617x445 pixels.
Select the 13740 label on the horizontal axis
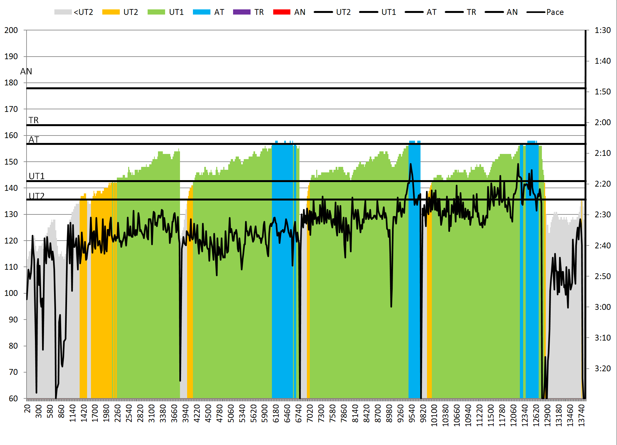point(581,415)
